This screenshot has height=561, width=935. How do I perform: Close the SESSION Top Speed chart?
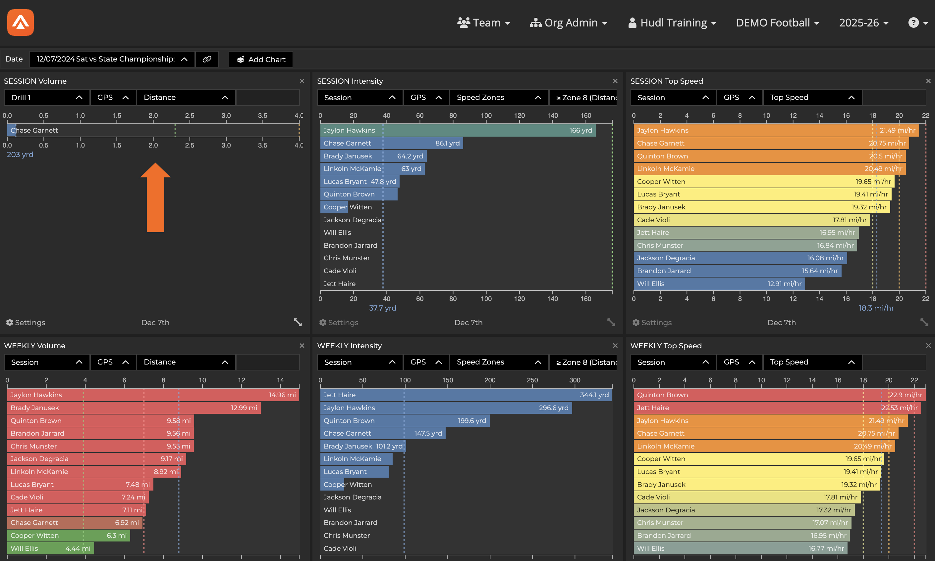(928, 81)
